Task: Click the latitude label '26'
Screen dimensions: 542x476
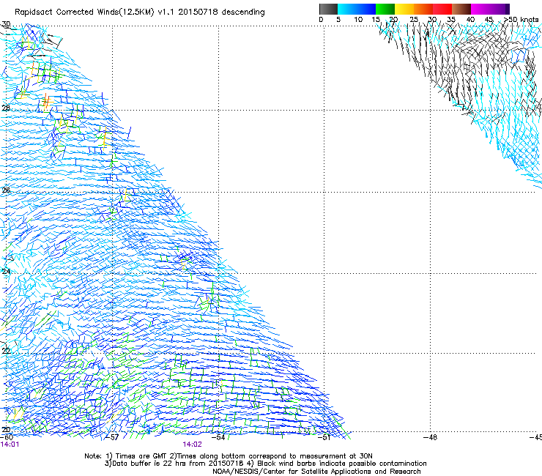Action: (6, 190)
